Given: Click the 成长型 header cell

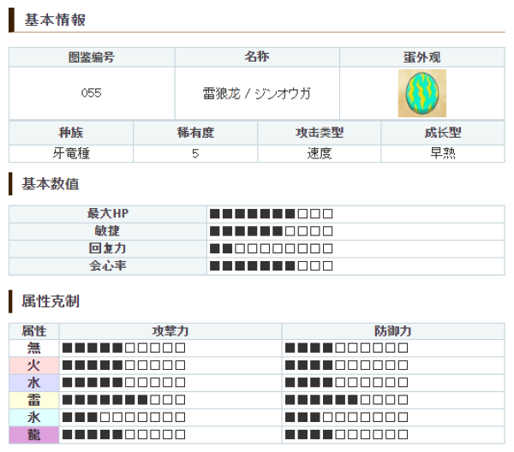Looking at the screenshot, I should coord(443,133).
